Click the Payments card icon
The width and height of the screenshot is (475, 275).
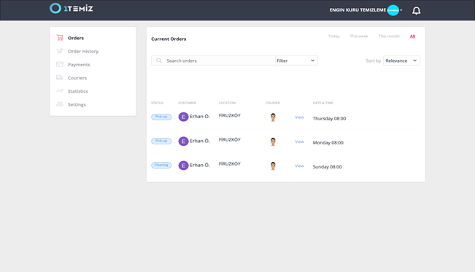(x=60, y=64)
